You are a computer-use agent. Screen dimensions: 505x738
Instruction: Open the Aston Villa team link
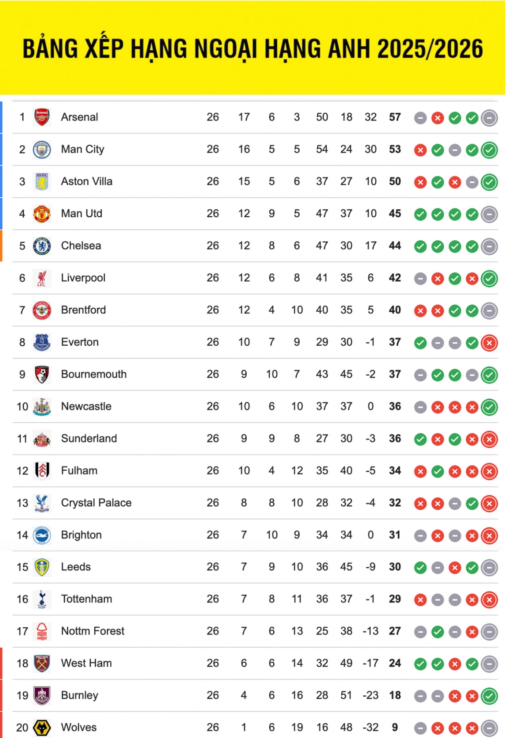point(87,181)
